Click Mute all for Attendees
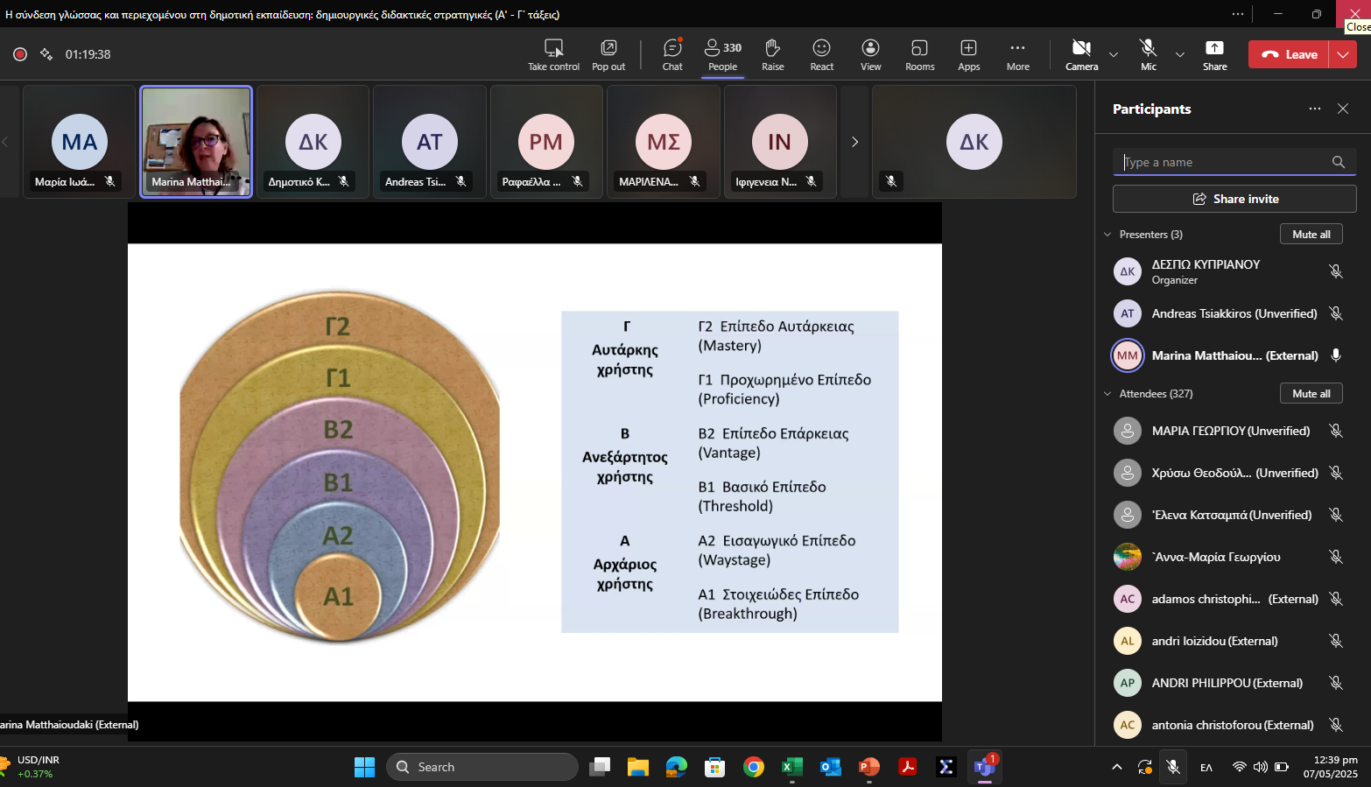The height and width of the screenshot is (787, 1371). pos(1311,394)
